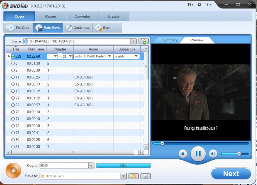Click the Chapter column header
The width and height of the screenshot is (257, 185).
coord(60,49)
